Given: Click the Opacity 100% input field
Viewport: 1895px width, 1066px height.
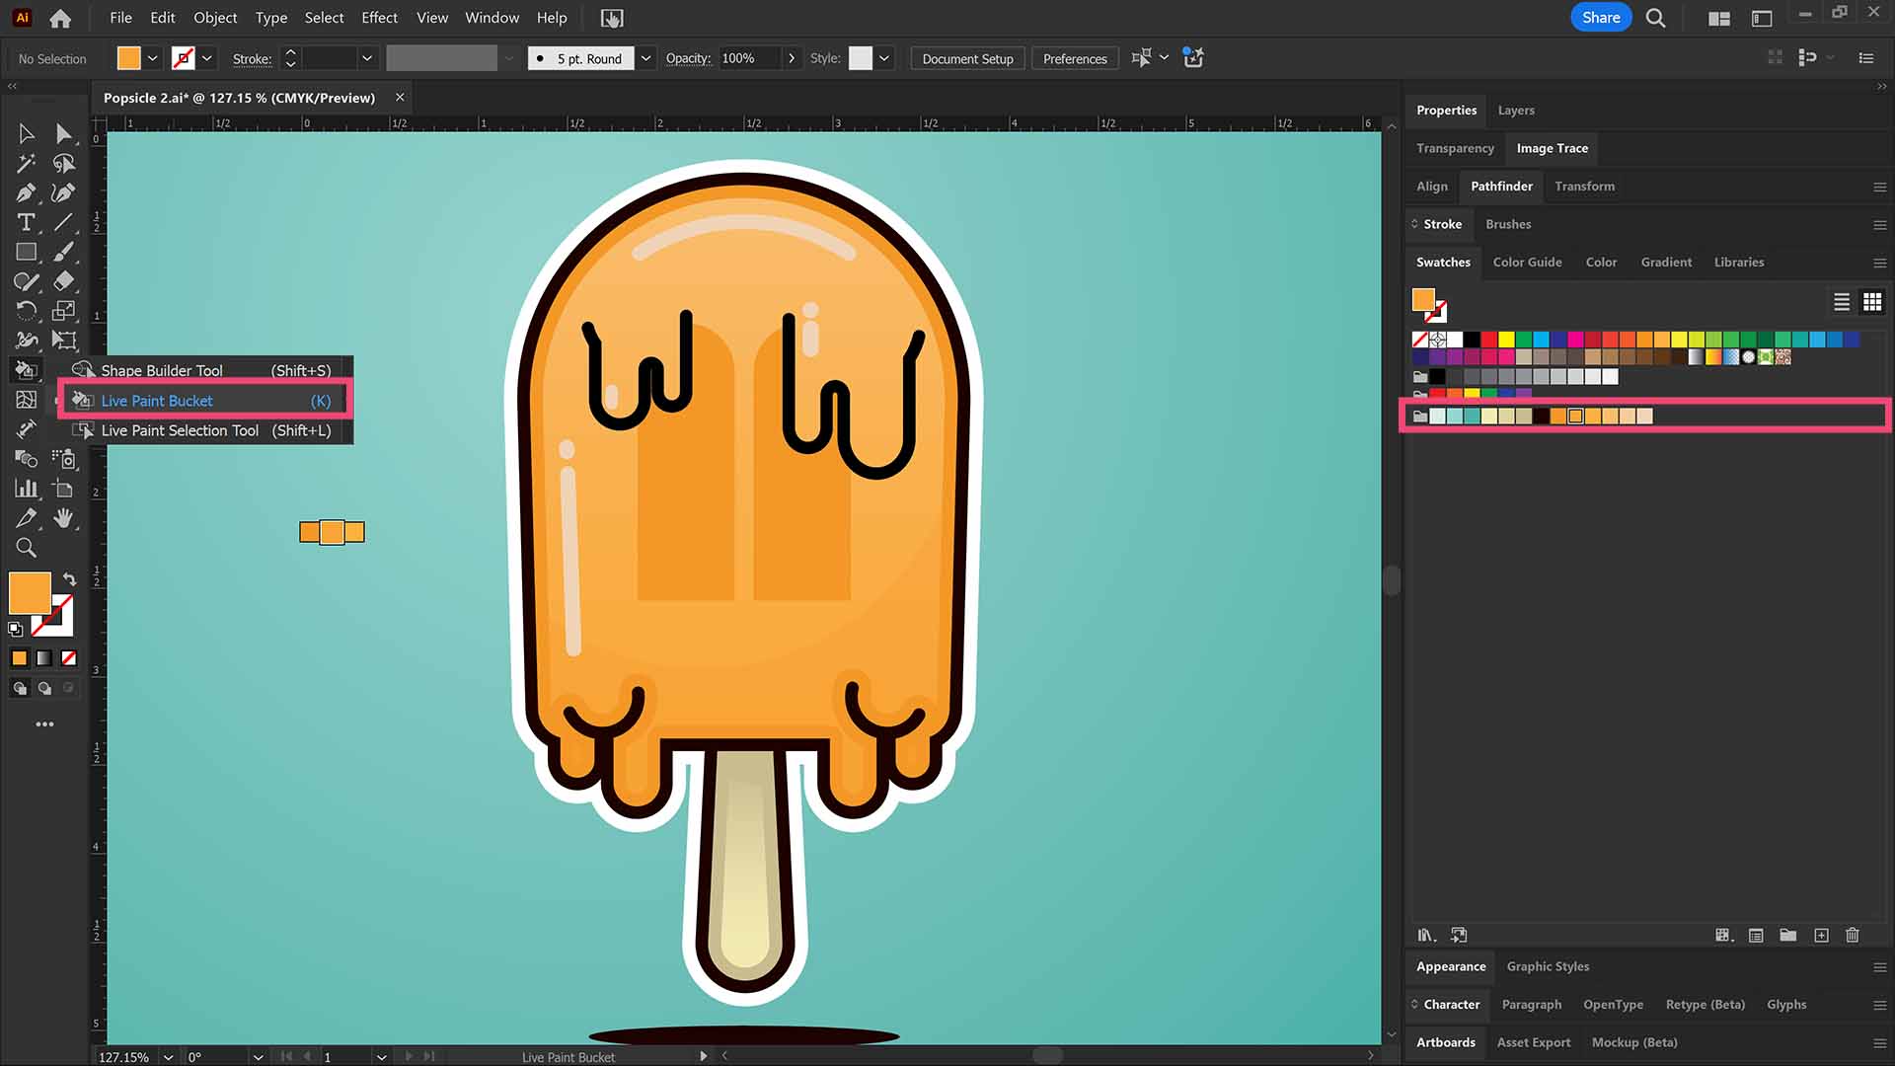Looking at the screenshot, I should [747, 58].
